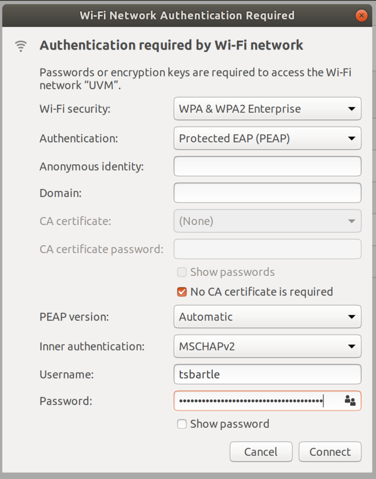Click the Connect button
Screen dimensions: 376x479
[x=329, y=452]
